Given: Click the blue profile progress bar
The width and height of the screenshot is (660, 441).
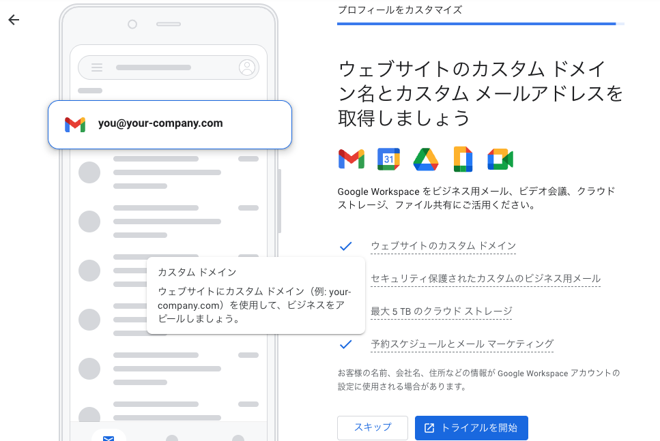Looking at the screenshot, I should click(x=476, y=24).
